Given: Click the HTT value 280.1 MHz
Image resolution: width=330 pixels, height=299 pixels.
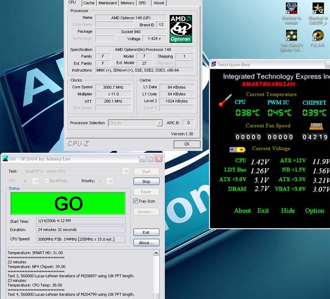Looking at the screenshot, I should click(x=113, y=101).
